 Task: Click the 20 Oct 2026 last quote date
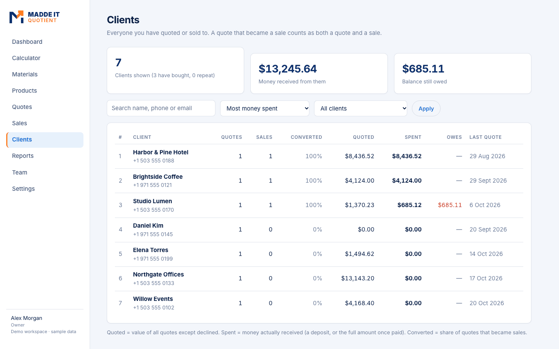point(487,303)
